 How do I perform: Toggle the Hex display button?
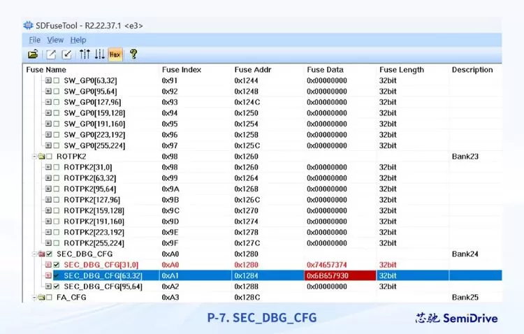(115, 54)
